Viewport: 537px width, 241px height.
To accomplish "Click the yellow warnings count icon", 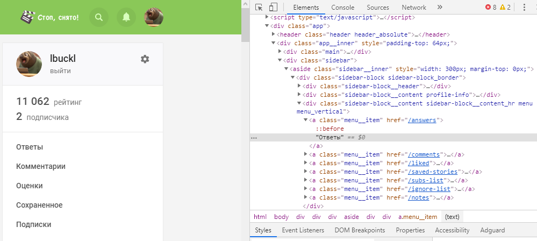I will click(503, 8).
